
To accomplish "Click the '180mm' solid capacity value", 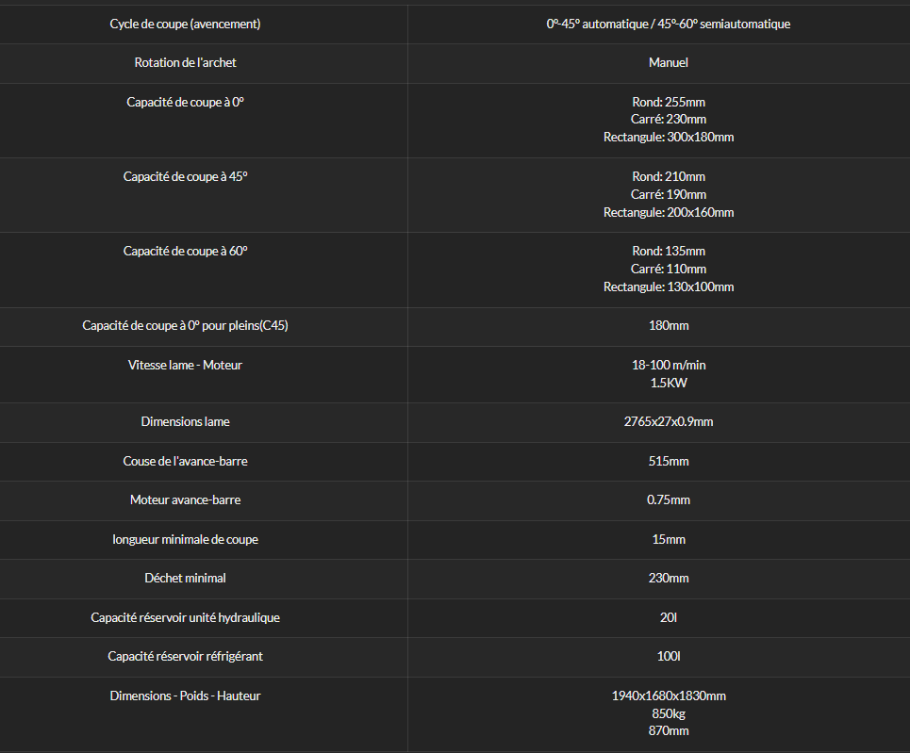I will tap(668, 325).
